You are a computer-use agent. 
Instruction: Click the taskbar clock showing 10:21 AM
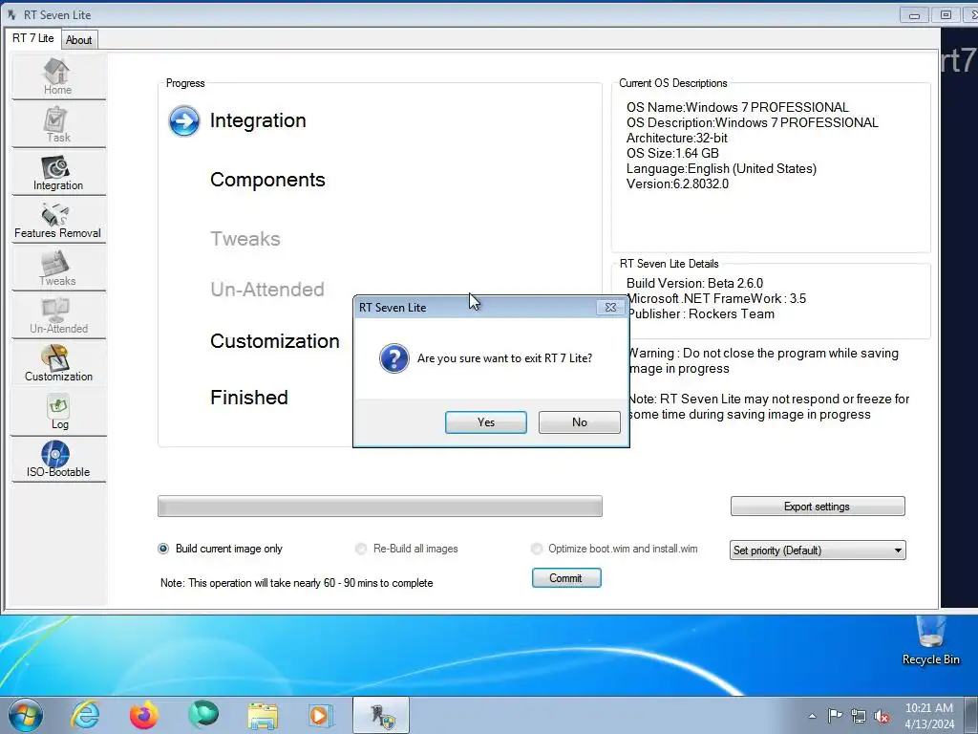point(928,716)
